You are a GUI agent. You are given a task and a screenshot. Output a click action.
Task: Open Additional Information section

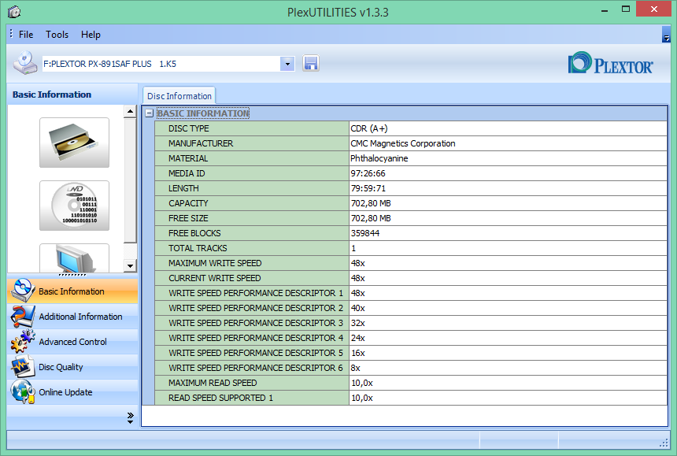tap(72, 317)
